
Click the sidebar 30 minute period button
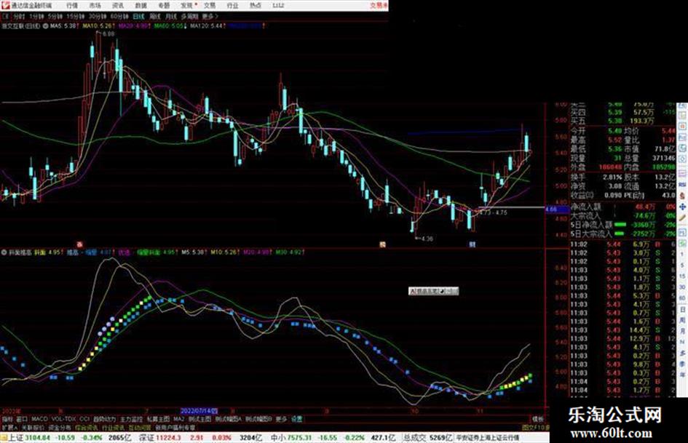(x=682, y=287)
